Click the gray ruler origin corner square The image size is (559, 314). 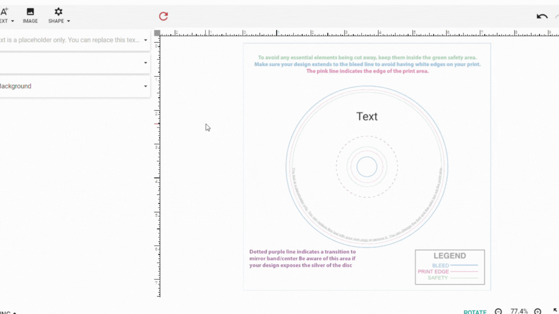coord(157,33)
